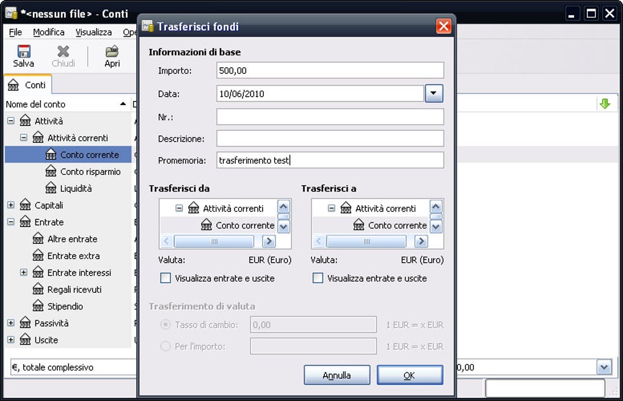Screen dimensions: 623x401
Task: Click the Annulla button
Action: point(337,375)
